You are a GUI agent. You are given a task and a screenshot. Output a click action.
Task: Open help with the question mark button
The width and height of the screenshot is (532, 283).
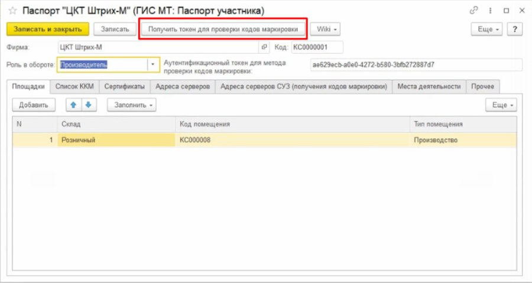point(515,29)
